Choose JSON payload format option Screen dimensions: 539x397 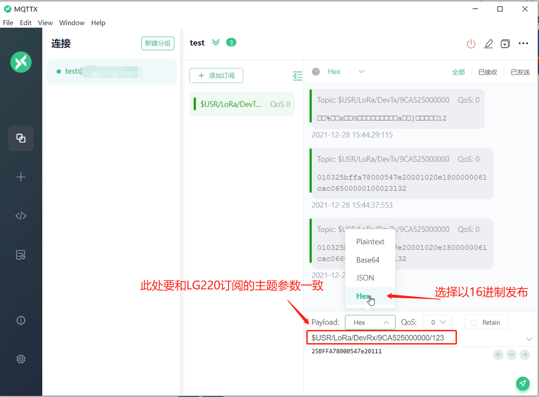[x=365, y=278]
